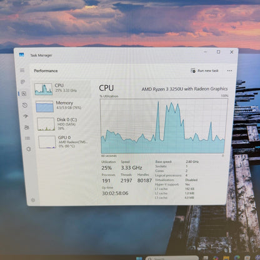This screenshot has height=260, width=260.
Task: Select Disk 0 (C:) performance entry
Action: point(64,124)
